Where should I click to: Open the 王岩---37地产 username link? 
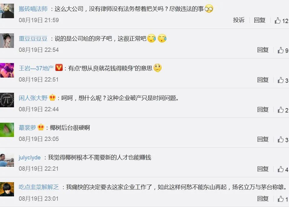[36, 68]
